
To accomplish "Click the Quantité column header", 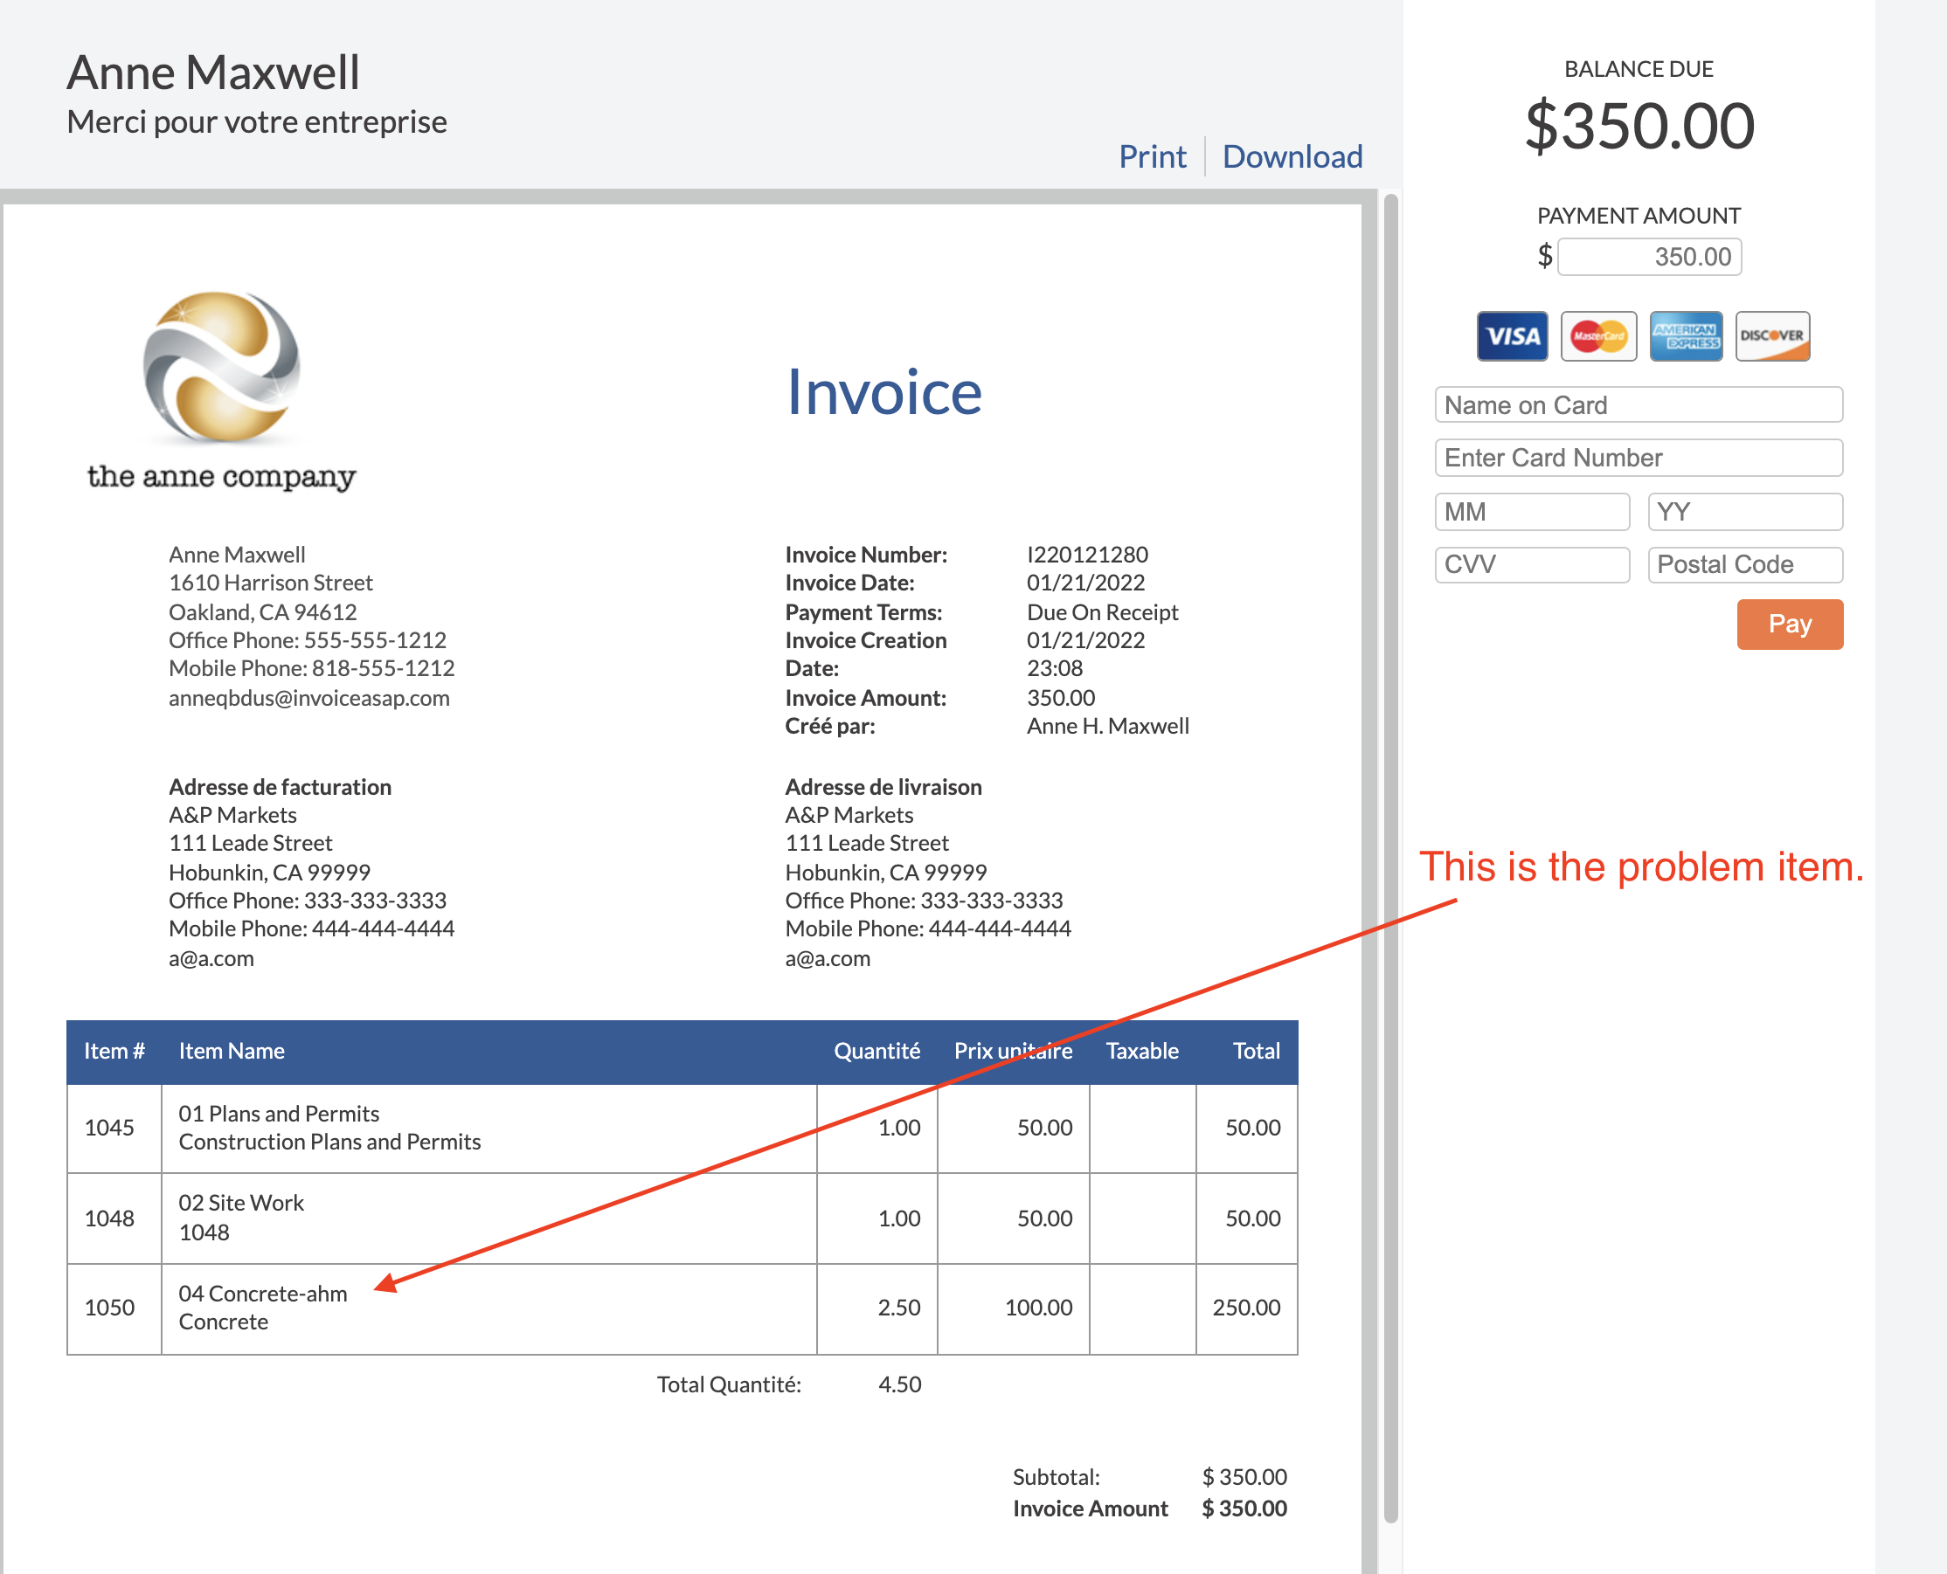I will point(876,1051).
